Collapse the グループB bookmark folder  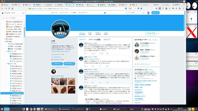pos(7,64)
